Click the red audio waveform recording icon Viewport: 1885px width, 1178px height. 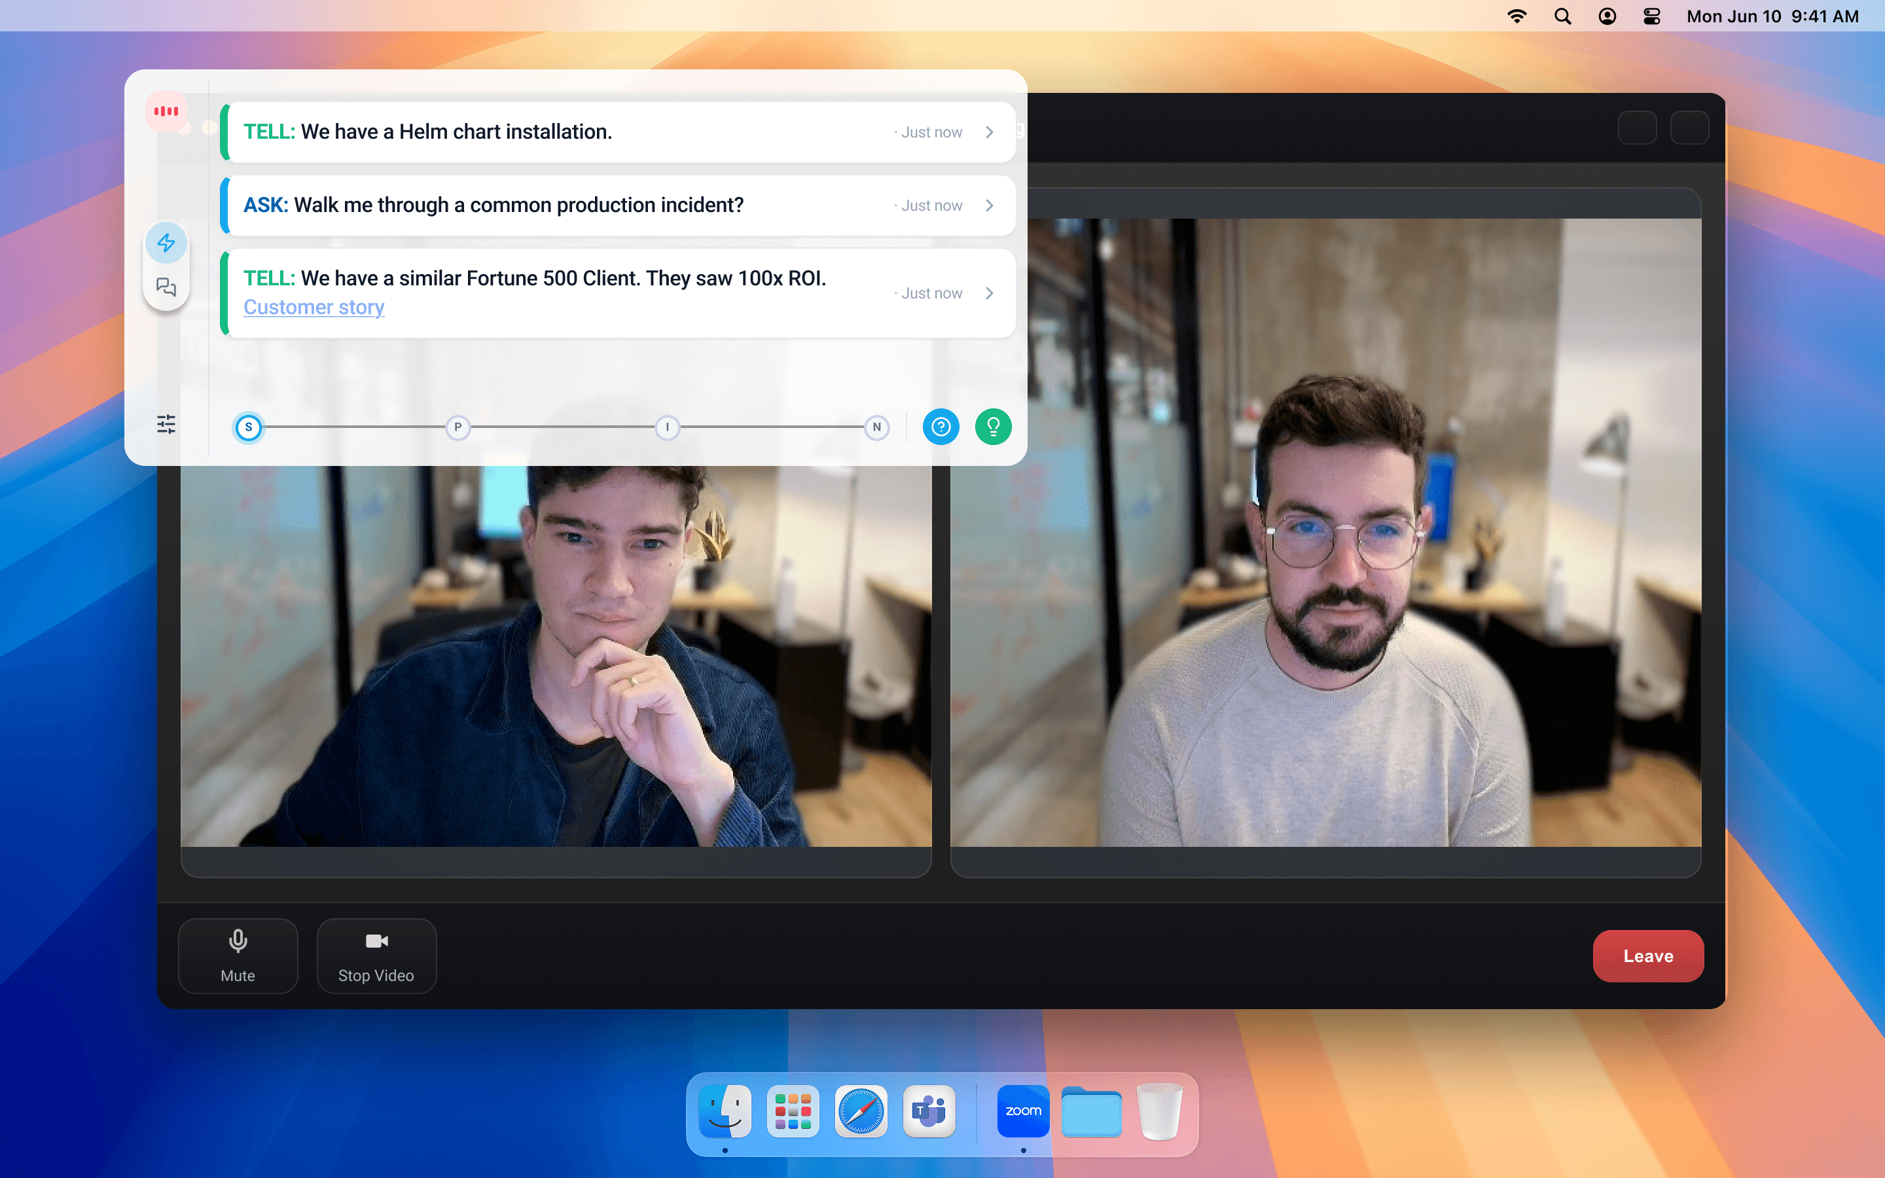(166, 111)
